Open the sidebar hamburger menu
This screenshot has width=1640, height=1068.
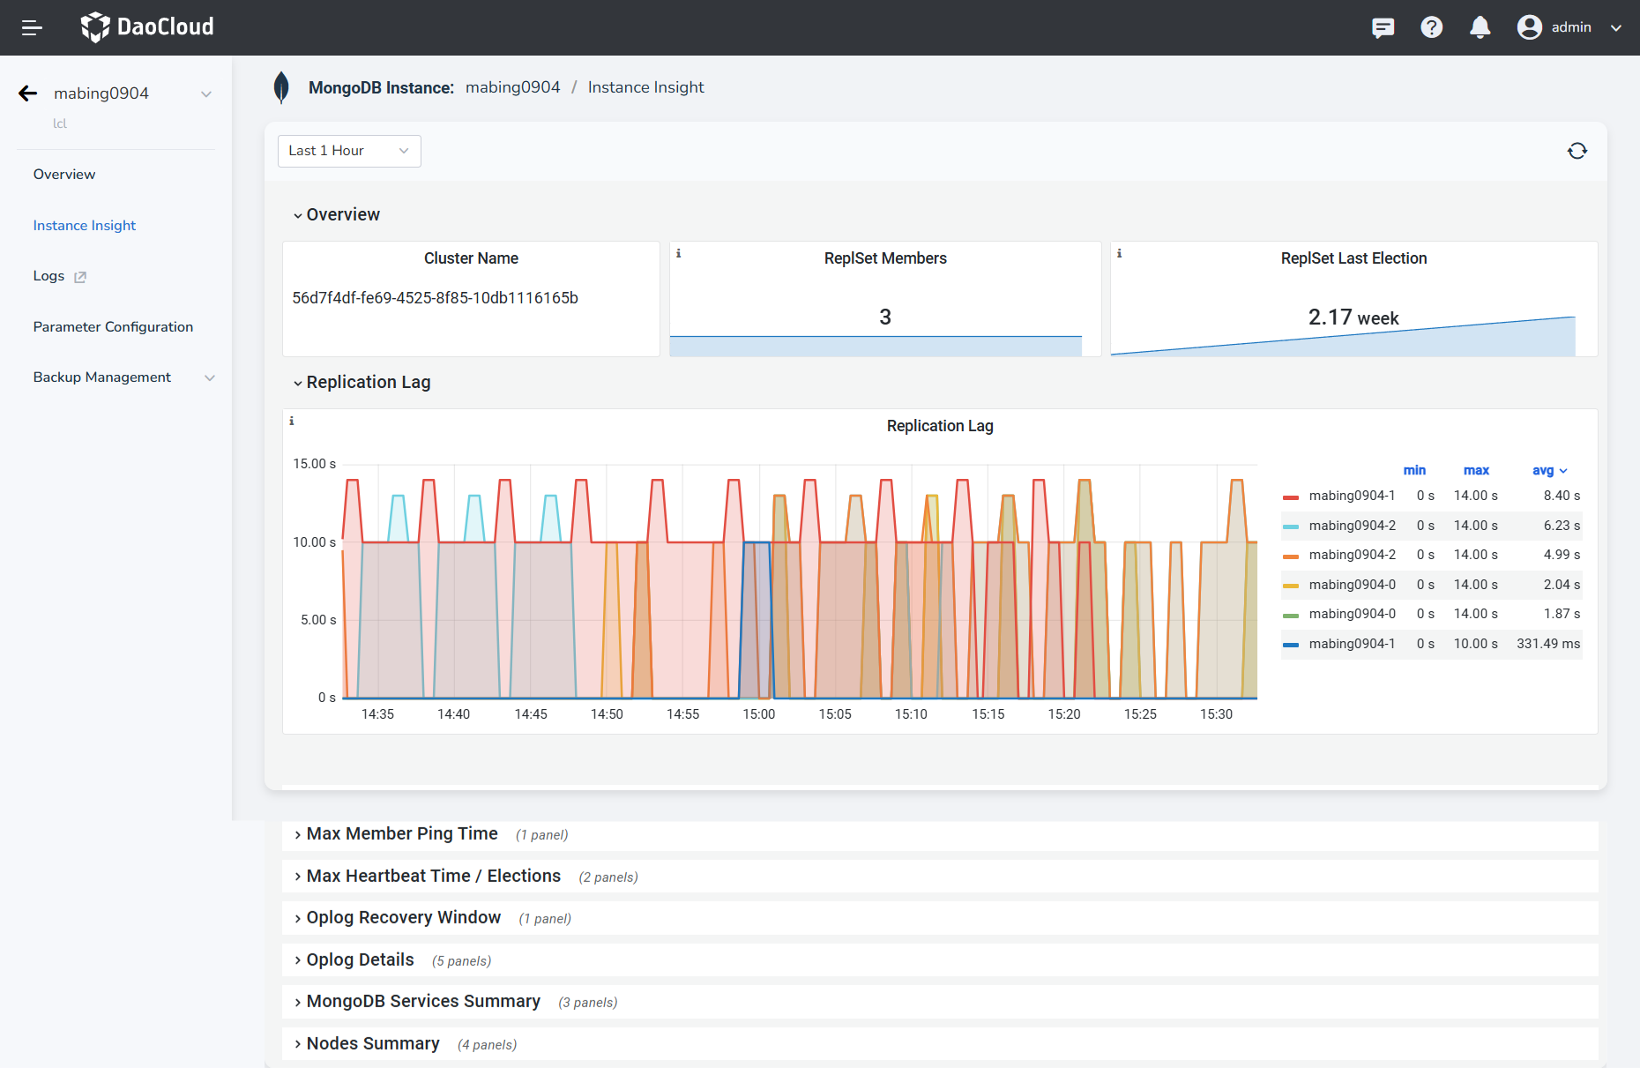click(x=32, y=27)
